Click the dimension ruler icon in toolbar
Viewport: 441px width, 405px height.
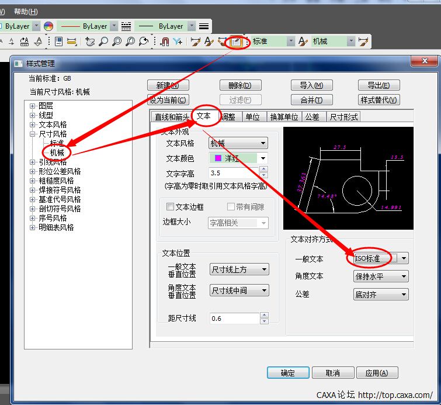[72, 41]
